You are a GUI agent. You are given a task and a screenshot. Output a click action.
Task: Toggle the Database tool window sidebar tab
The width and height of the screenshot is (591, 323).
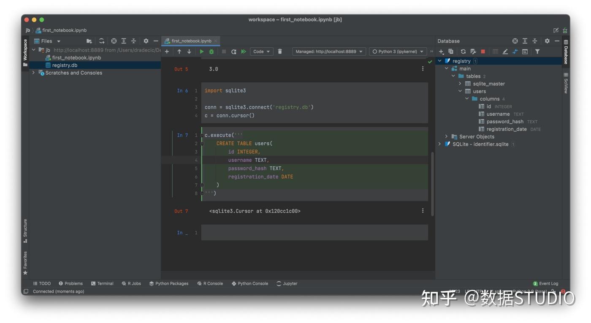[567, 52]
